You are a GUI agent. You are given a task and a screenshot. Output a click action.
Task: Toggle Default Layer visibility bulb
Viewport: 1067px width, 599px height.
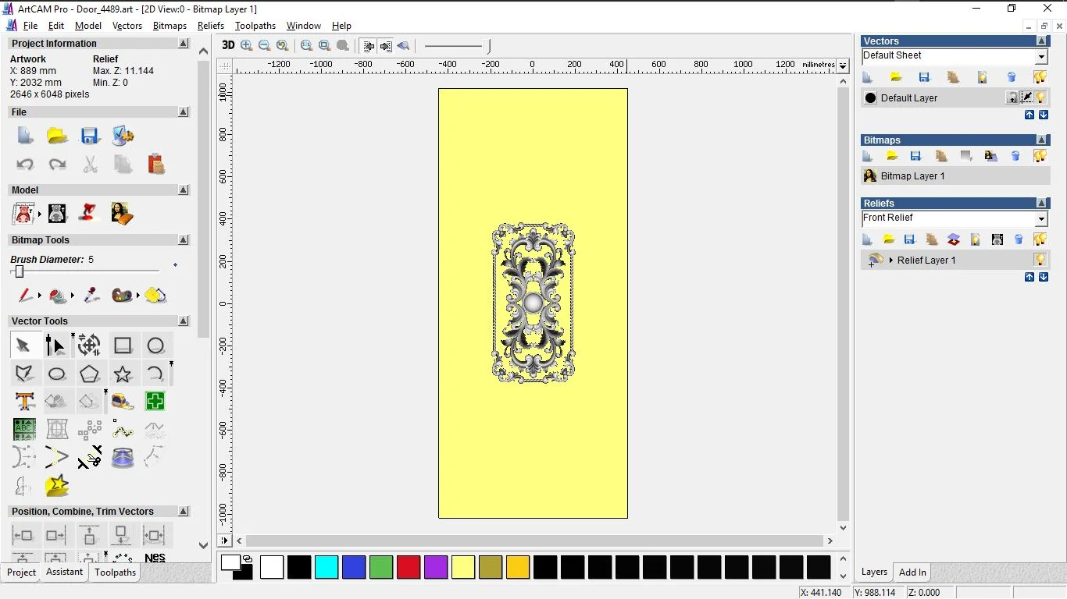1041,97
